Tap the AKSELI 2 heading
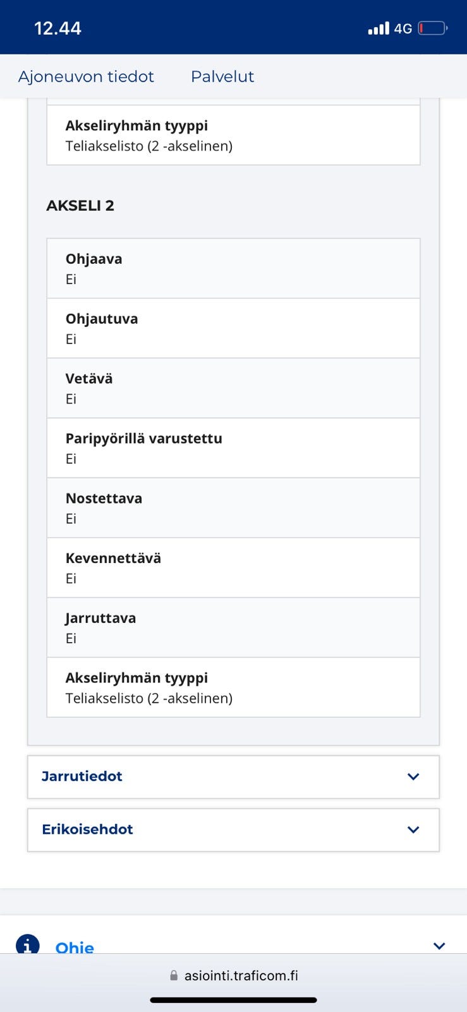The image size is (467, 1012). (x=81, y=206)
